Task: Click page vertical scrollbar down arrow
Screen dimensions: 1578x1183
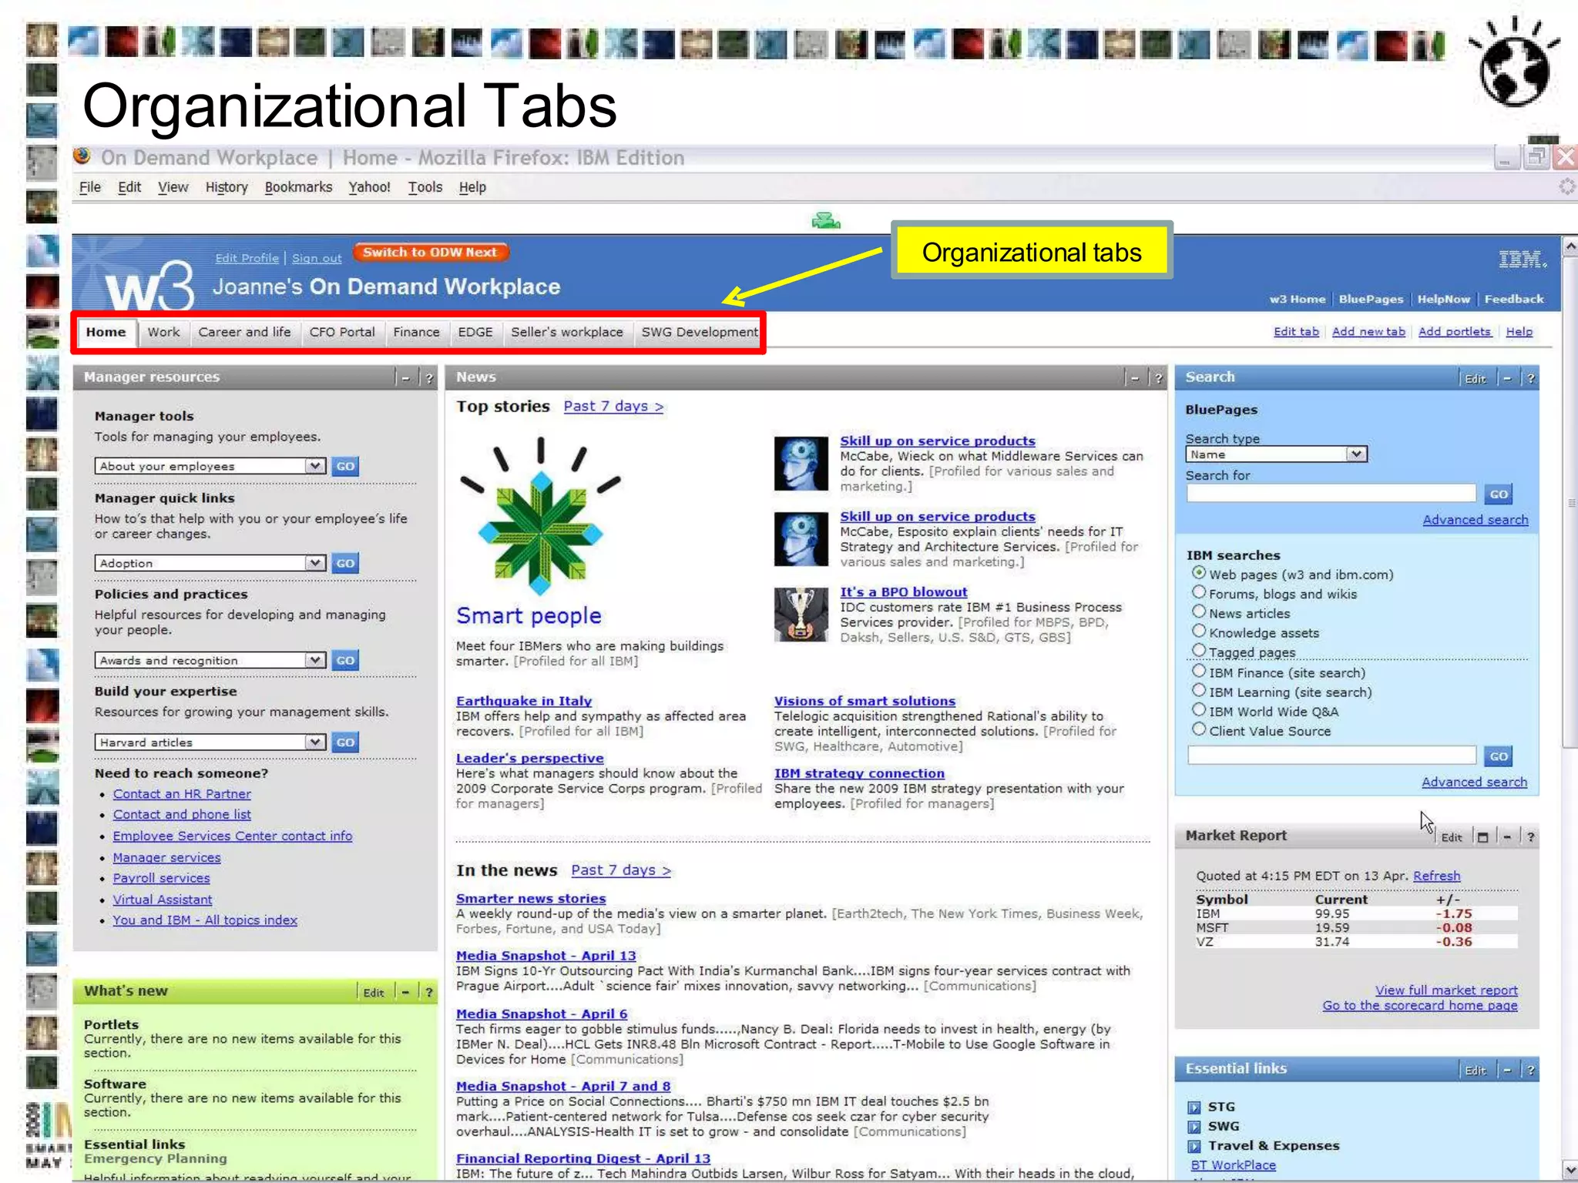Action: (x=1570, y=1170)
